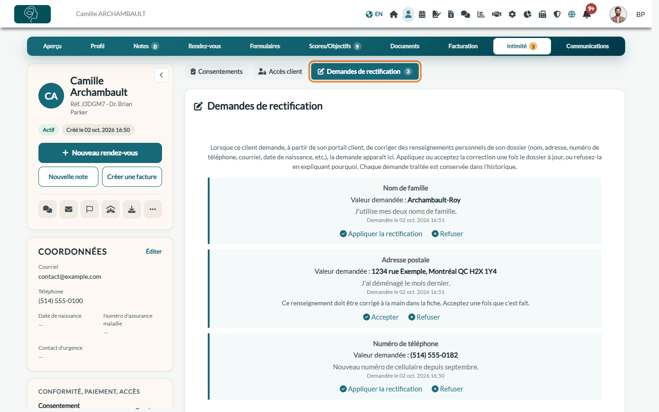The width and height of the screenshot is (659, 412).
Task: Refuse the Numéro de téléphone request
Action: 448,389
